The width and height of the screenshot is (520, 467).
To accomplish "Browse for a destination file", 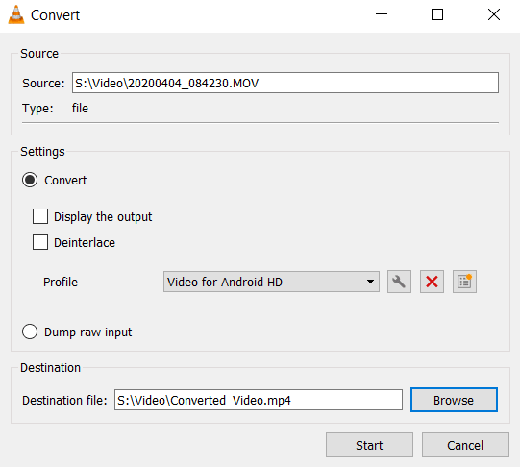I will tap(454, 400).
